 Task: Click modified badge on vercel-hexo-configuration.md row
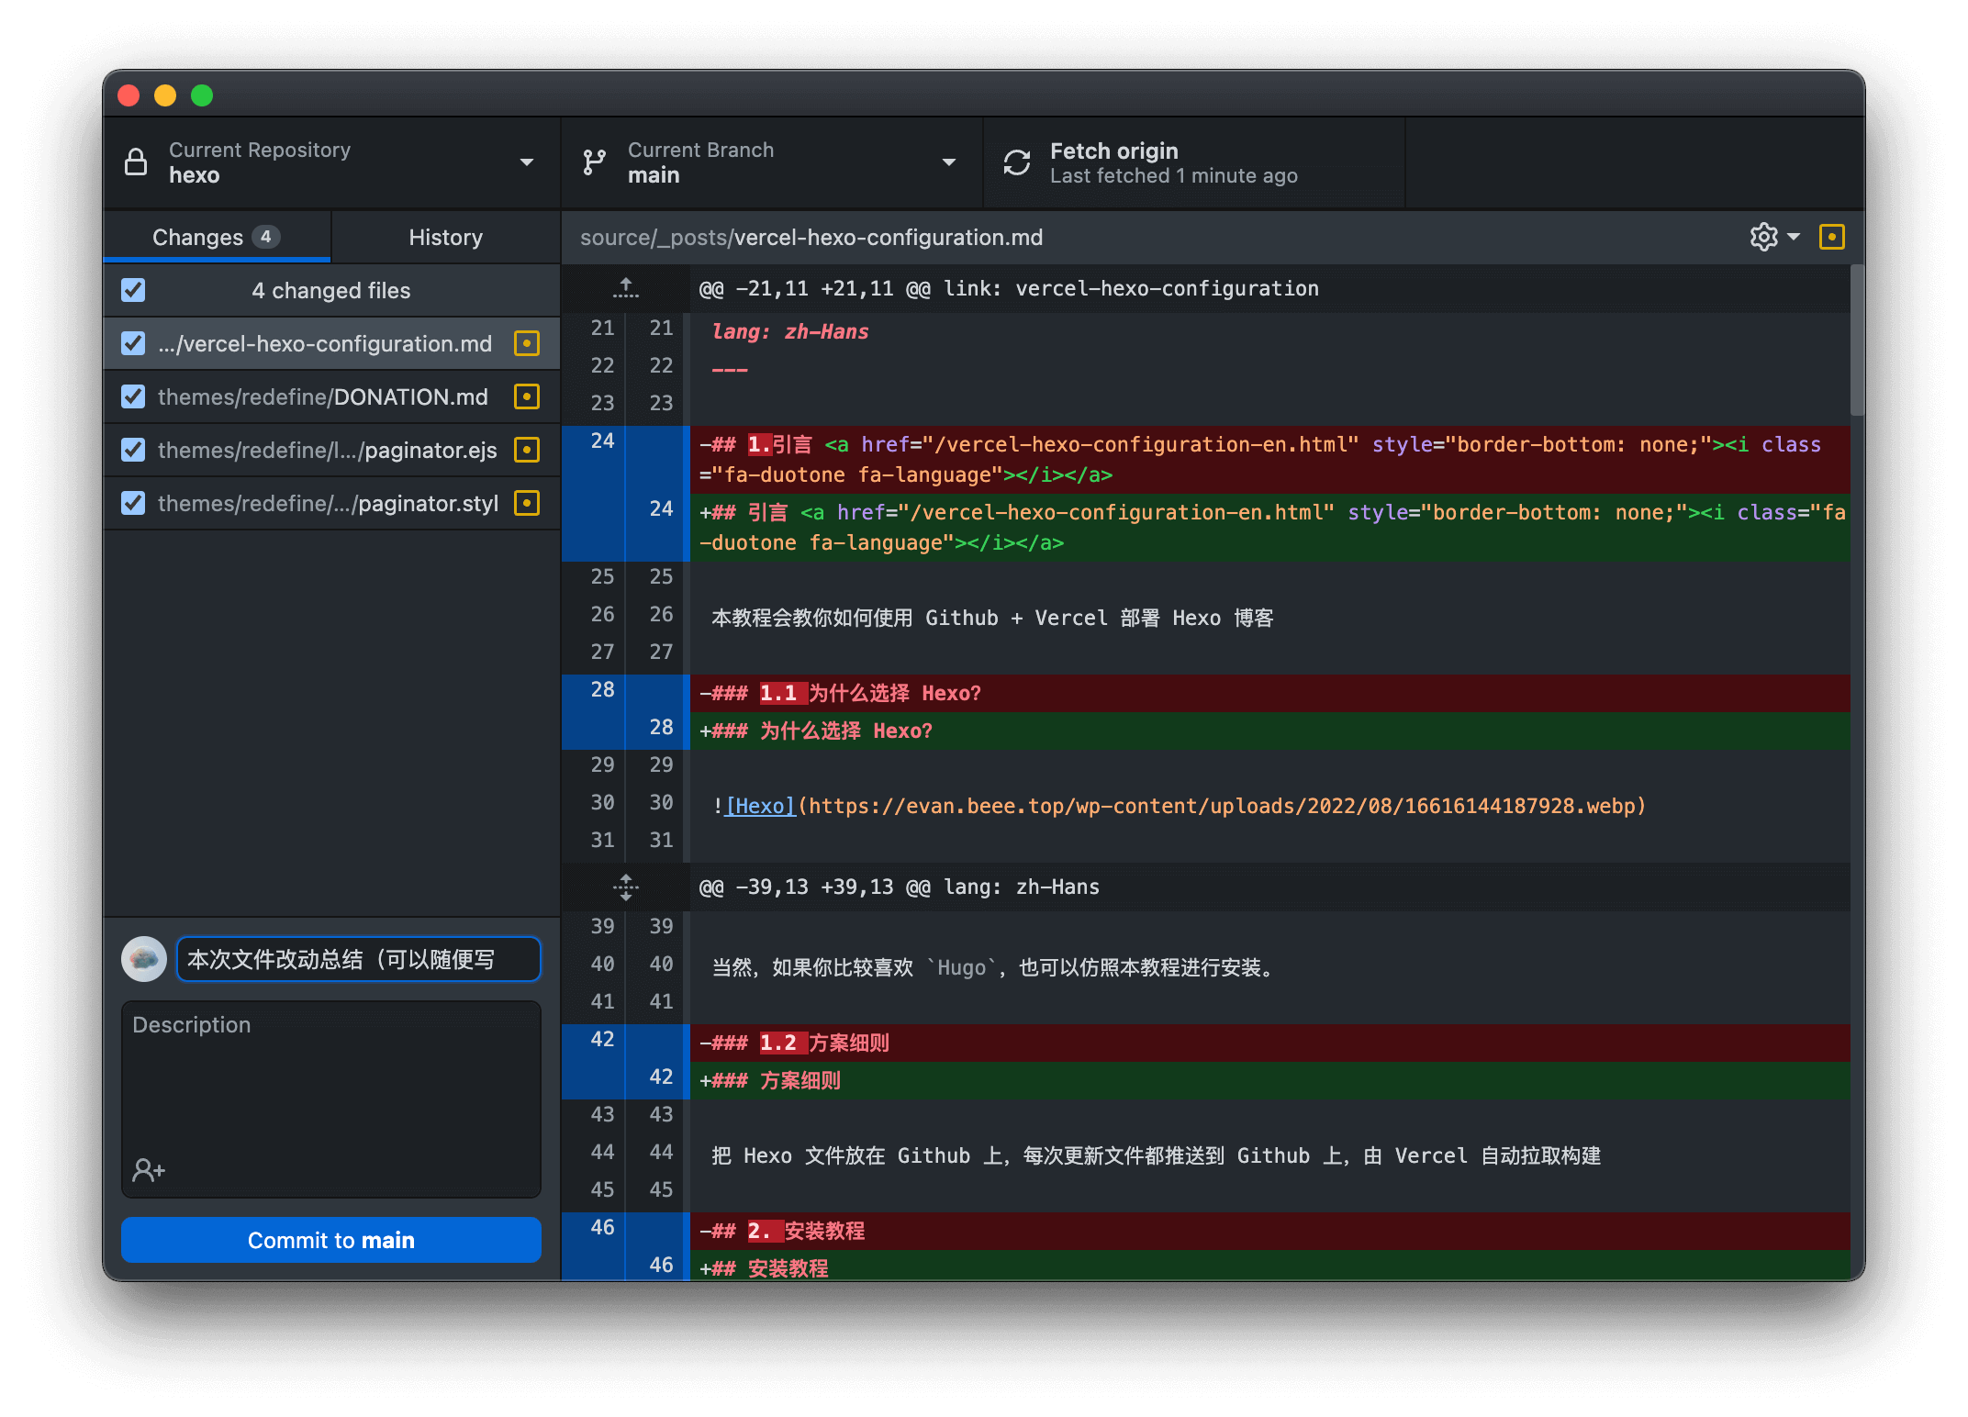pos(527,343)
